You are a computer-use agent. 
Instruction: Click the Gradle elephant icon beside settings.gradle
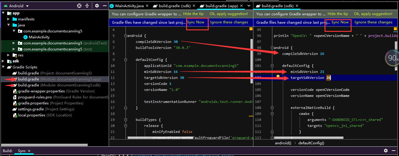[15, 109]
